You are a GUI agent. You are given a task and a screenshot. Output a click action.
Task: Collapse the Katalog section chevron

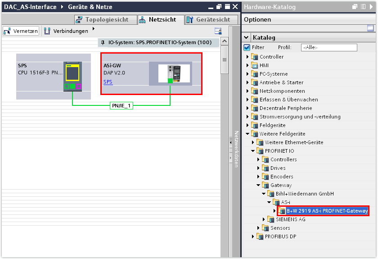point(246,37)
